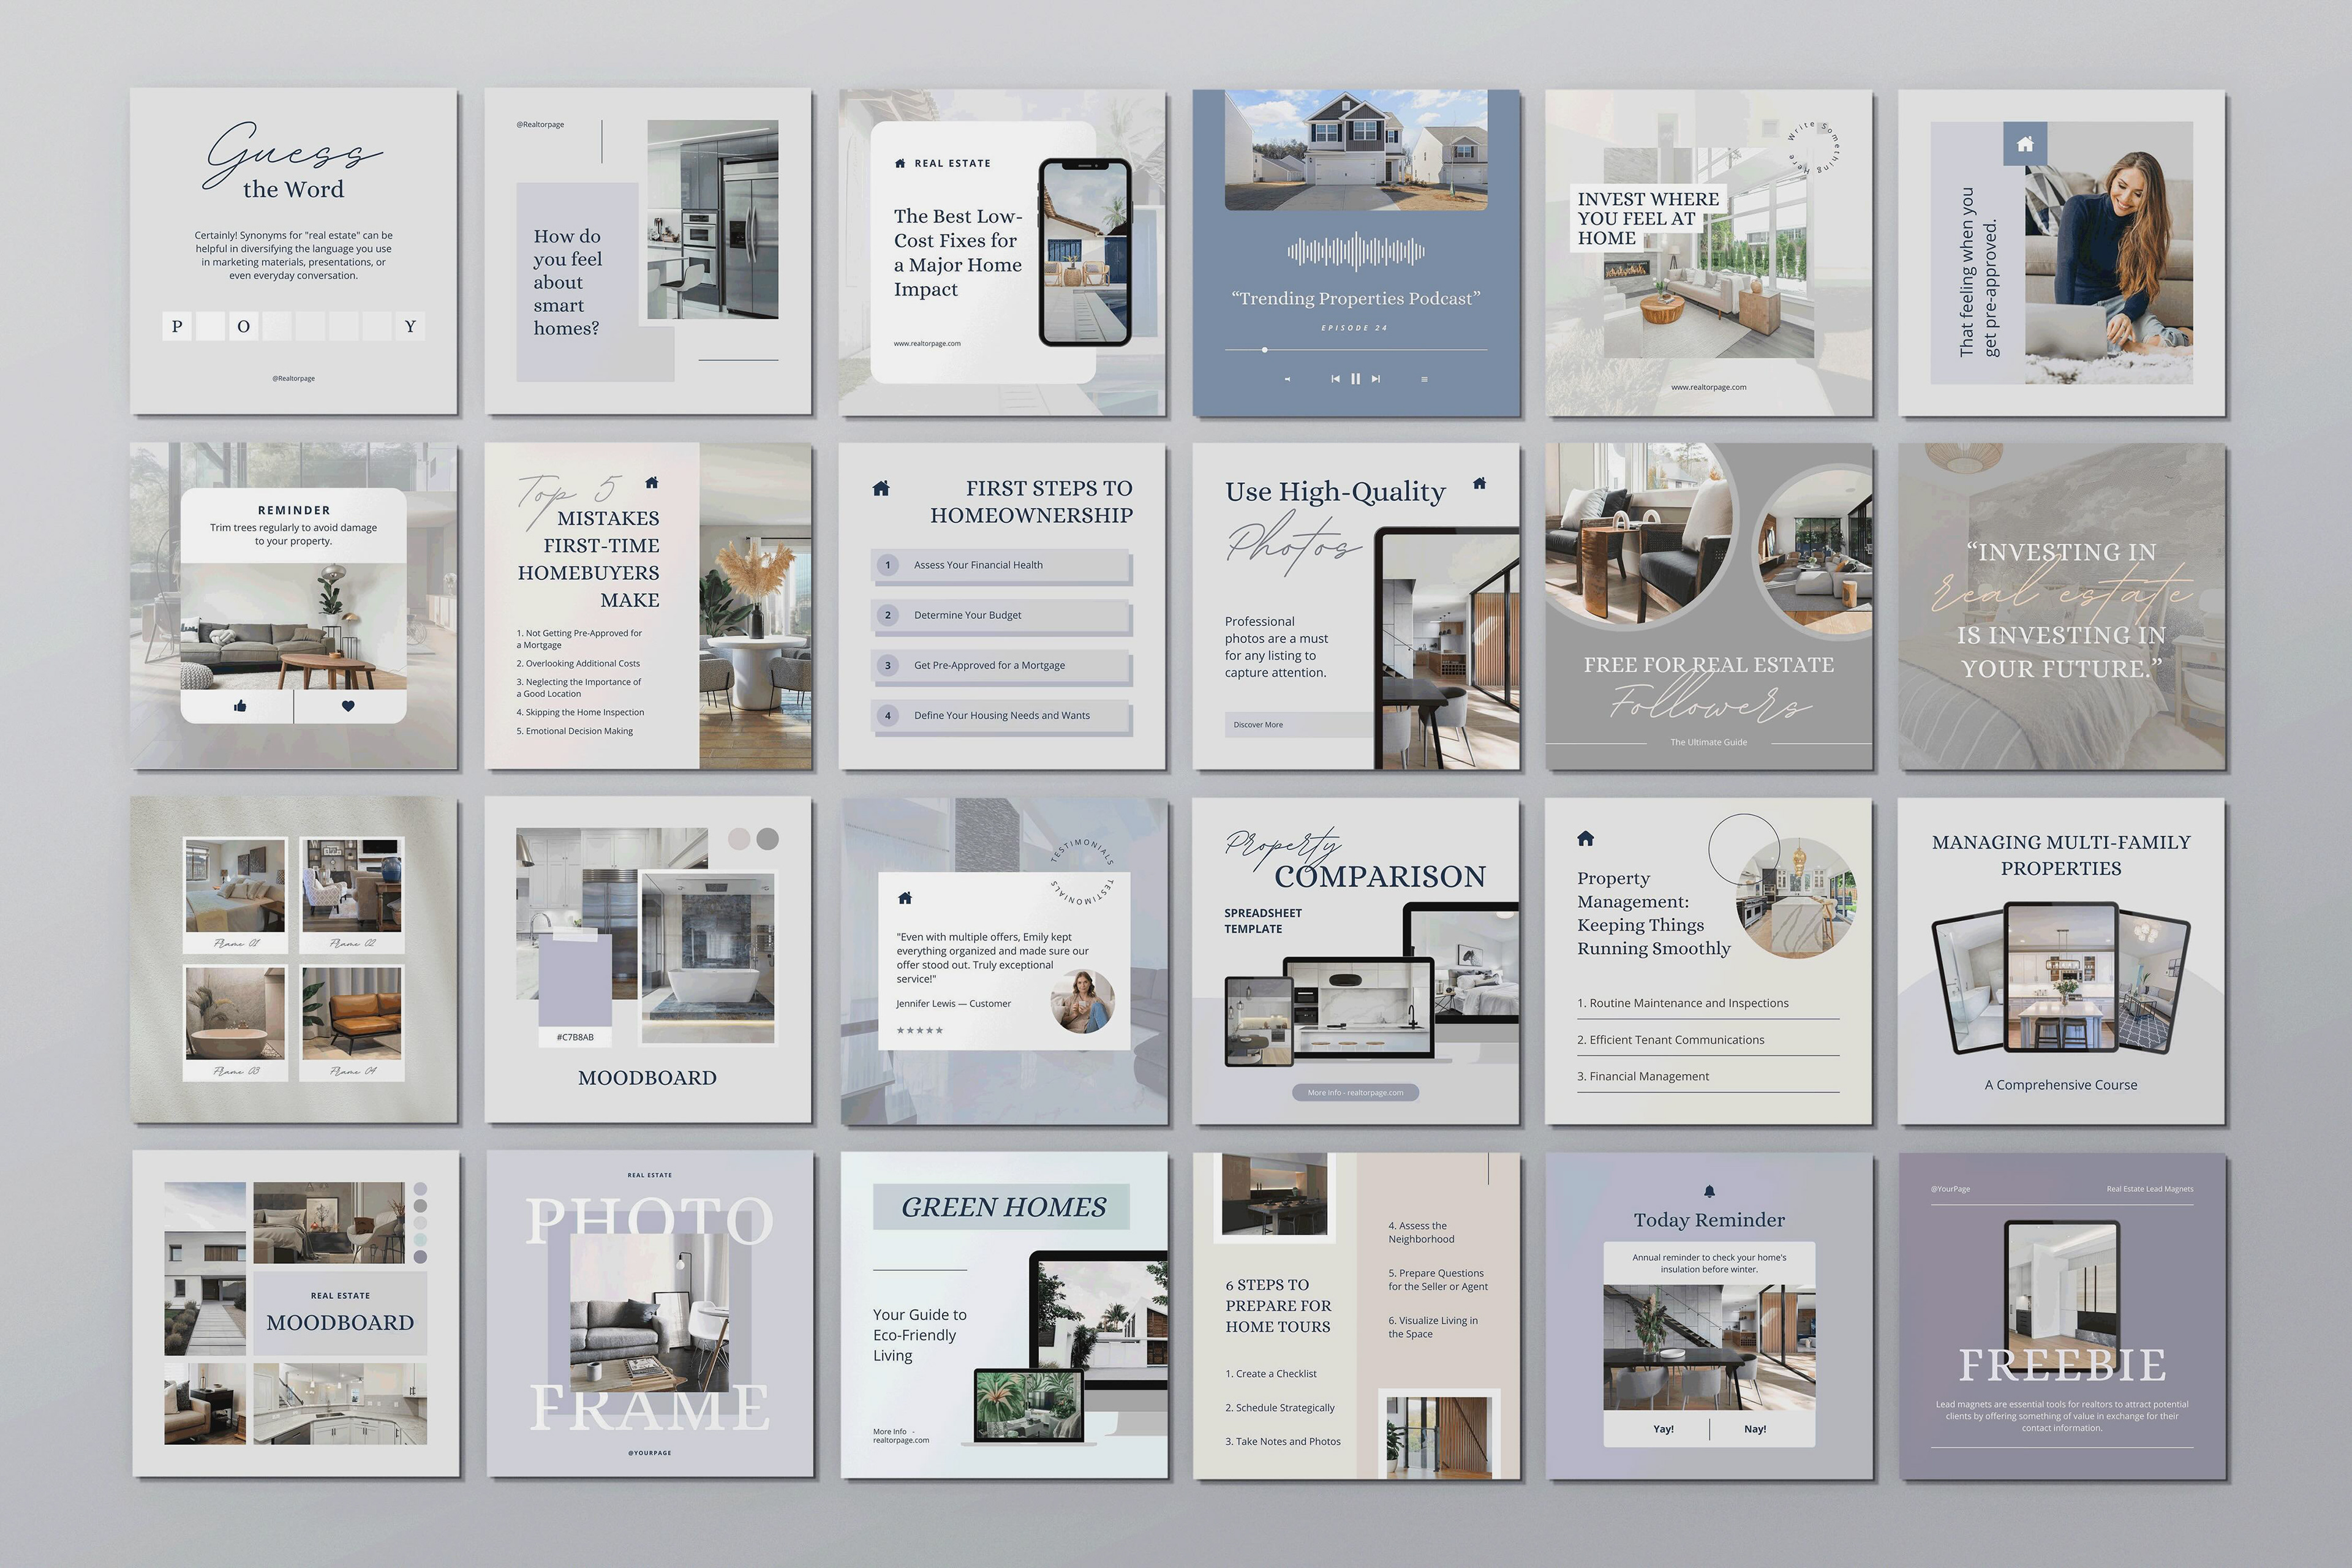Image resolution: width=2352 pixels, height=1568 pixels.
Task: Open the Frame 01 bedroom photo
Action: point(235,886)
